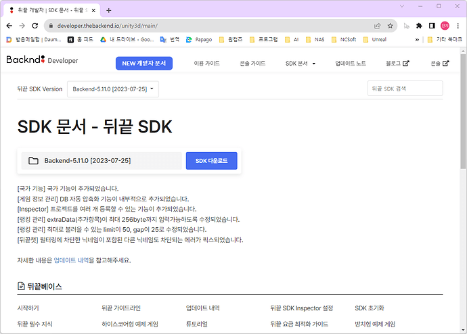Open the 뒤끝 가이드라인 link
Screen dimensions: 467x334
point(121,308)
